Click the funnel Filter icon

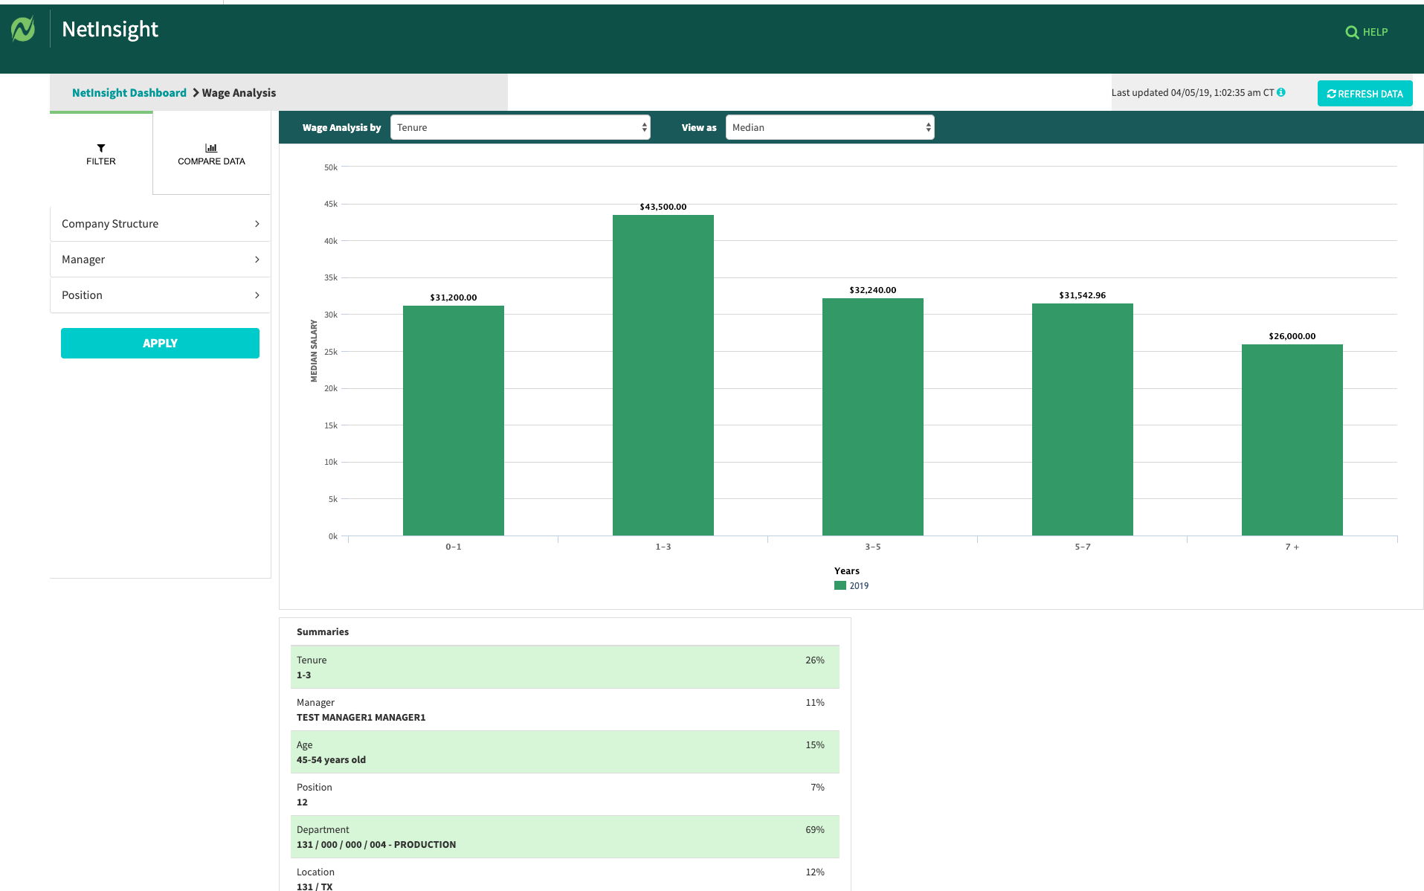tap(101, 148)
